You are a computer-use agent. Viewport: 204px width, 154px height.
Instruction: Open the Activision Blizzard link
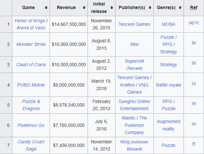click(x=138, y=146)
